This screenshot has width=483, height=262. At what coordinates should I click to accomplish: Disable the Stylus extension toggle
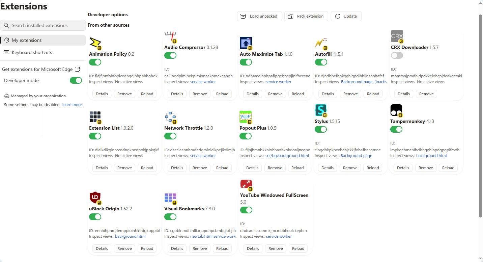point(321,129)
